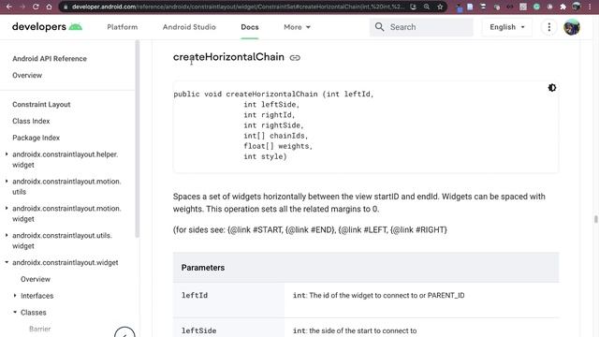Click the page scrollbar thumb on right edge
Image resolution: width=599 pixels, height=337 pixels.
click(595, 219)
